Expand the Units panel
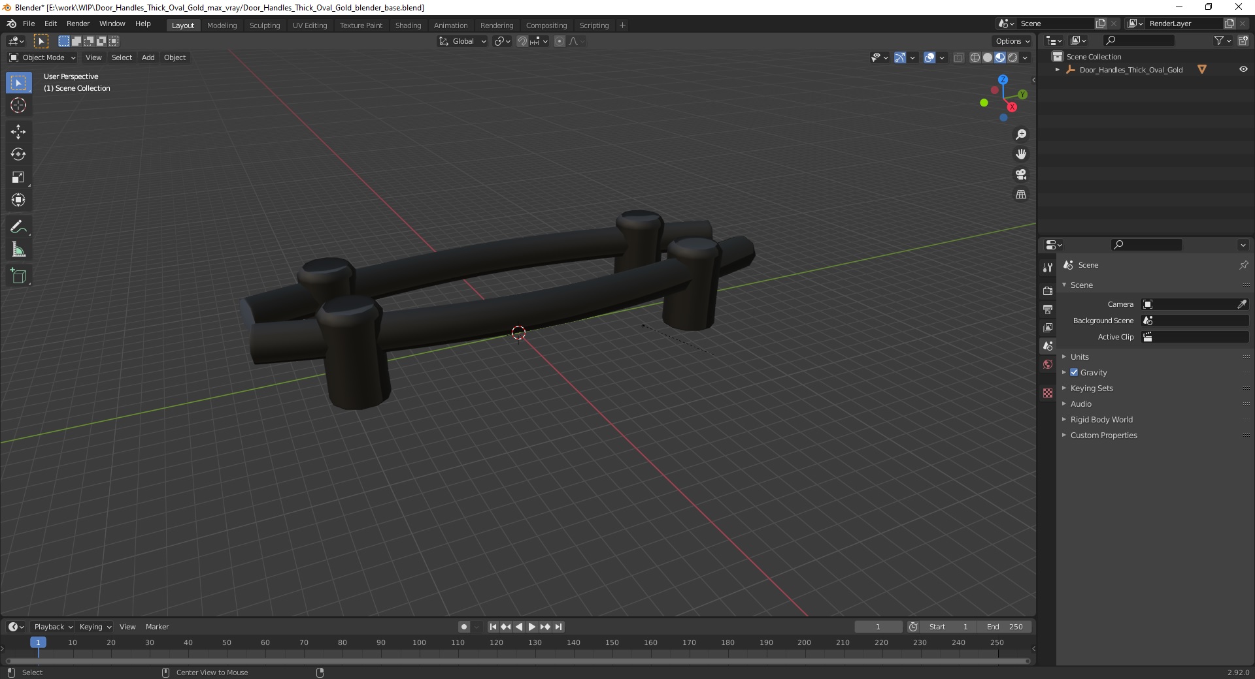The height and width of the screenshot is (679, 1255). pyautogui.click(x=1079, y=356)
